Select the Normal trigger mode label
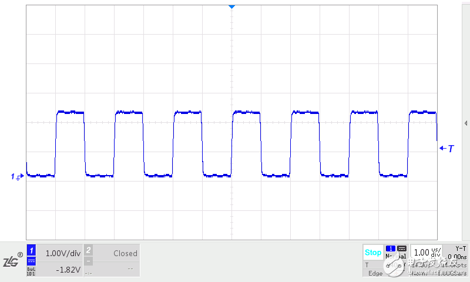Screen dimensions: 470x282 397,257
